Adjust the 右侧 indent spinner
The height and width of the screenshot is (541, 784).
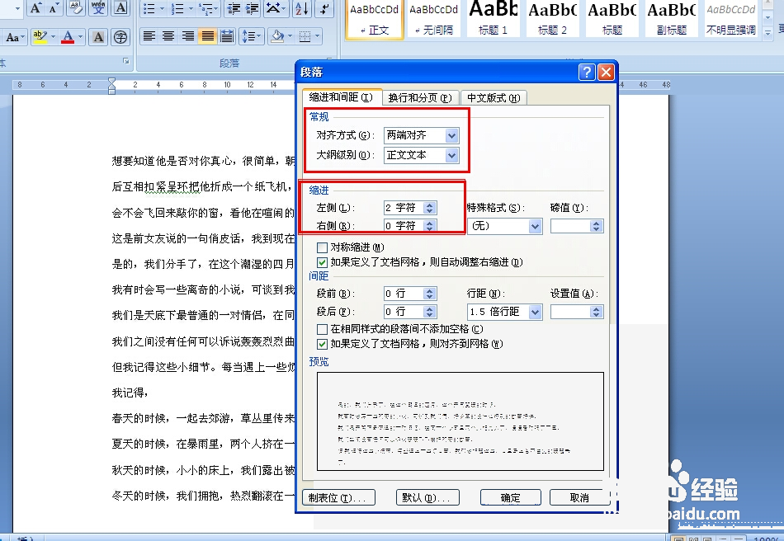click(x=429, y=226)
